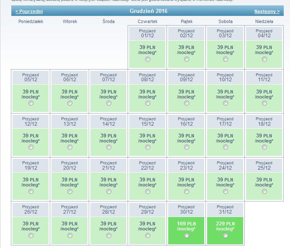Click the Grudzień 2016 month title
This screenshot has width=290, height=248.
149,11
